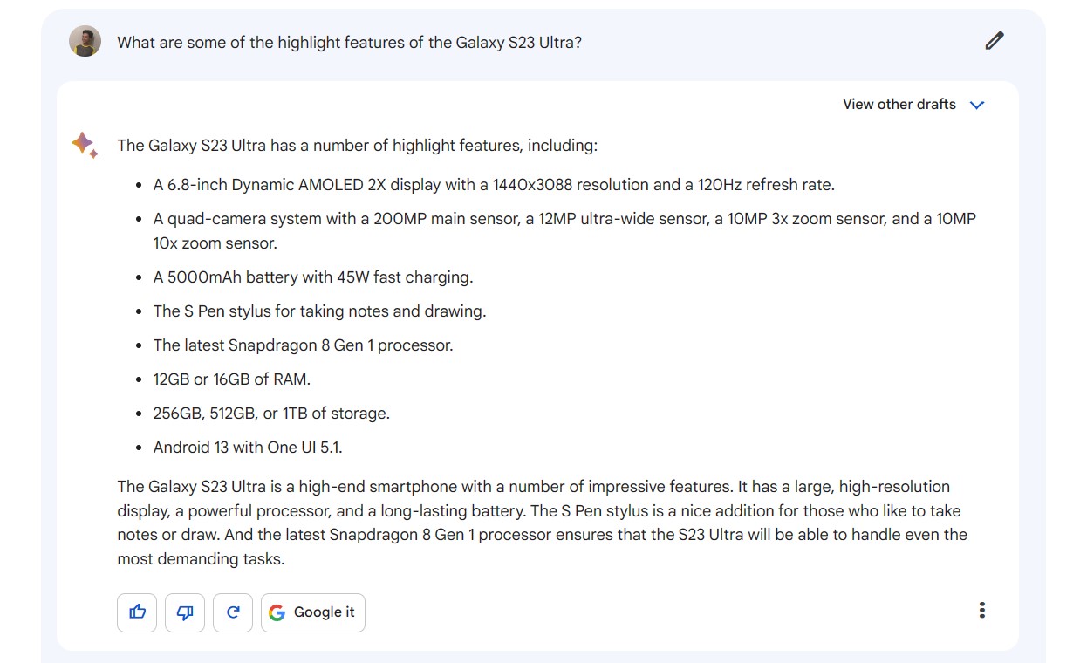This screenshot has height=663, width=1080.
Task: Dislike the response with thumbs down
Action: pos(185,612)
